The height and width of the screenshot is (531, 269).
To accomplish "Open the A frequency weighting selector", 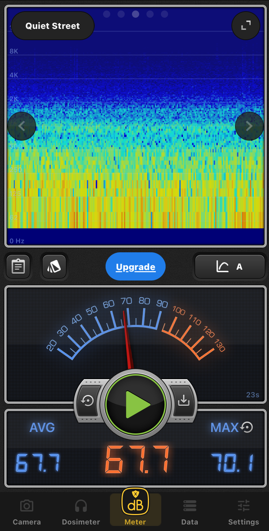I will tap(230, 267).
